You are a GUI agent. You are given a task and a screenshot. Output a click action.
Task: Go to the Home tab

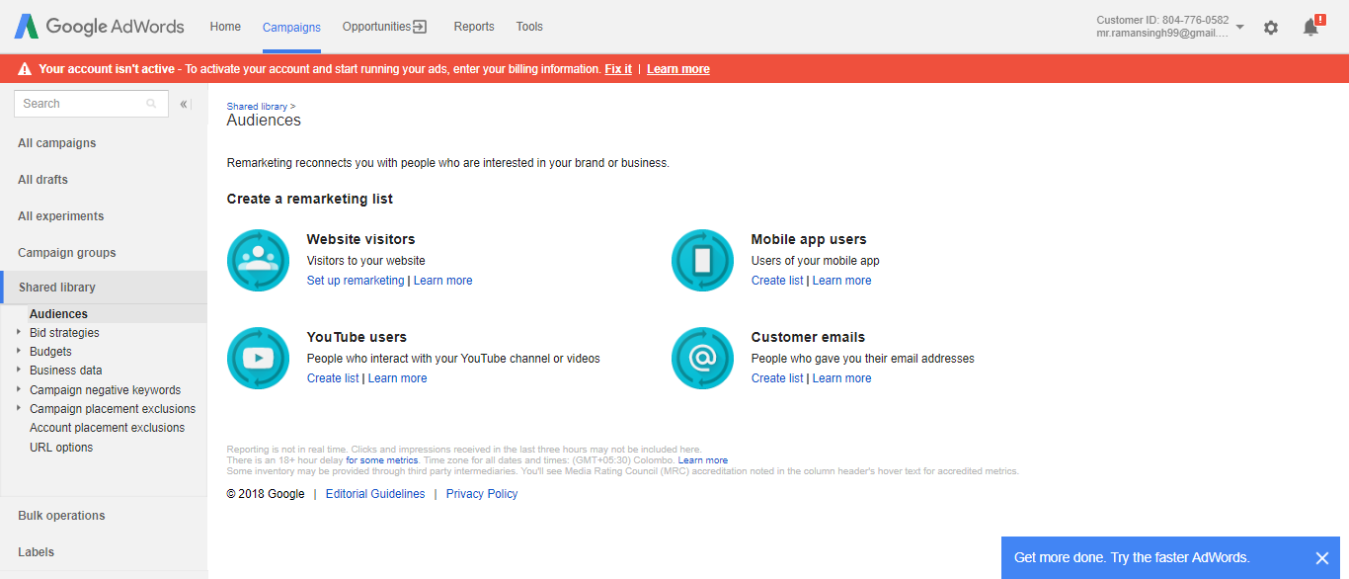(x=225, y=27)
